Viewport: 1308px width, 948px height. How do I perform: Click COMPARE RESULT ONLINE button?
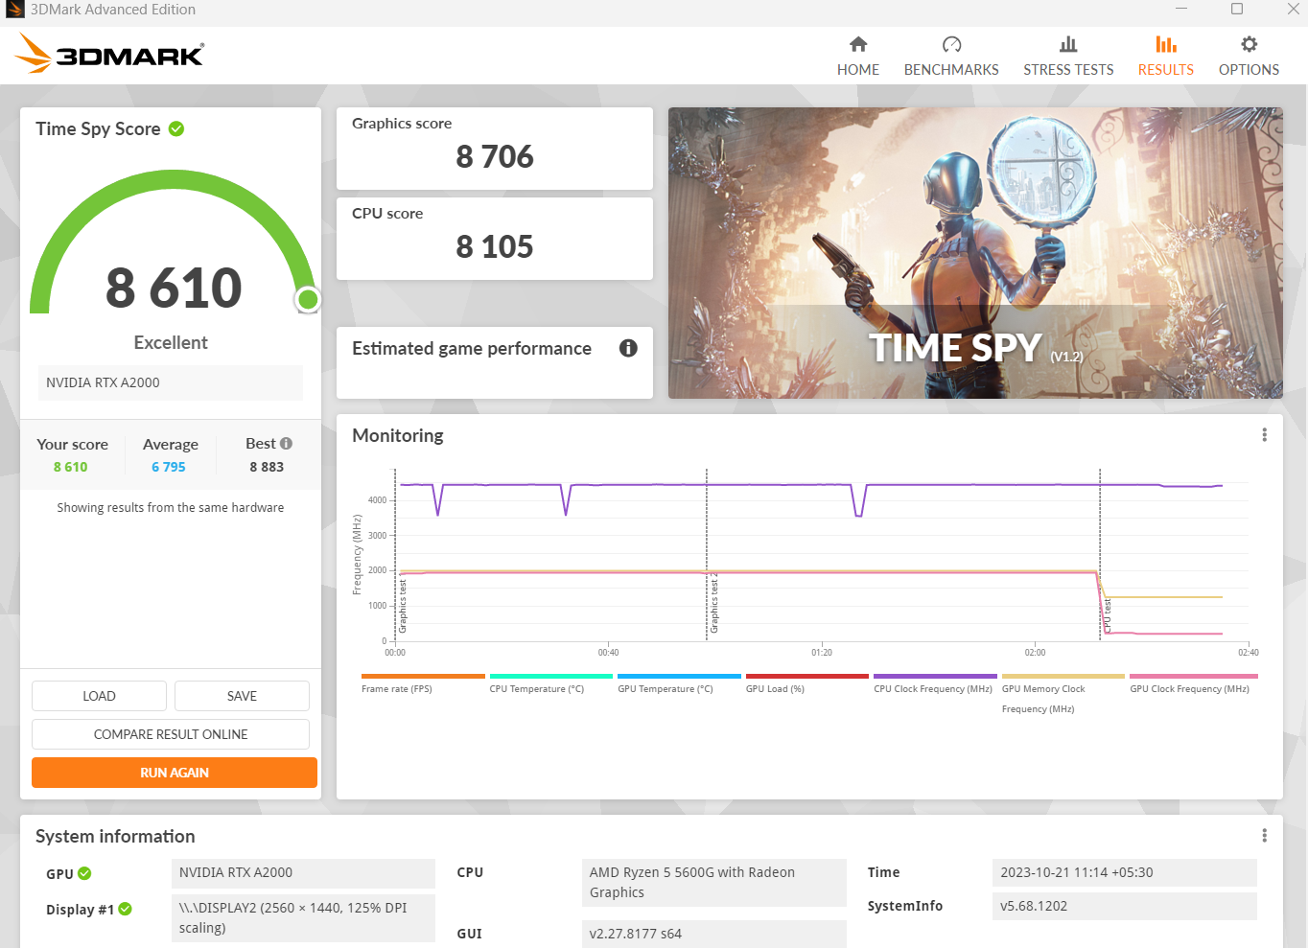(x=171, y=734)
